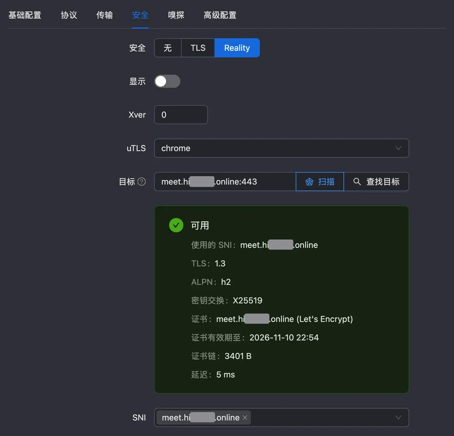This screenshot has width=454, height=436.
Task: Select the 安全 tab
Action: point(140,15)
